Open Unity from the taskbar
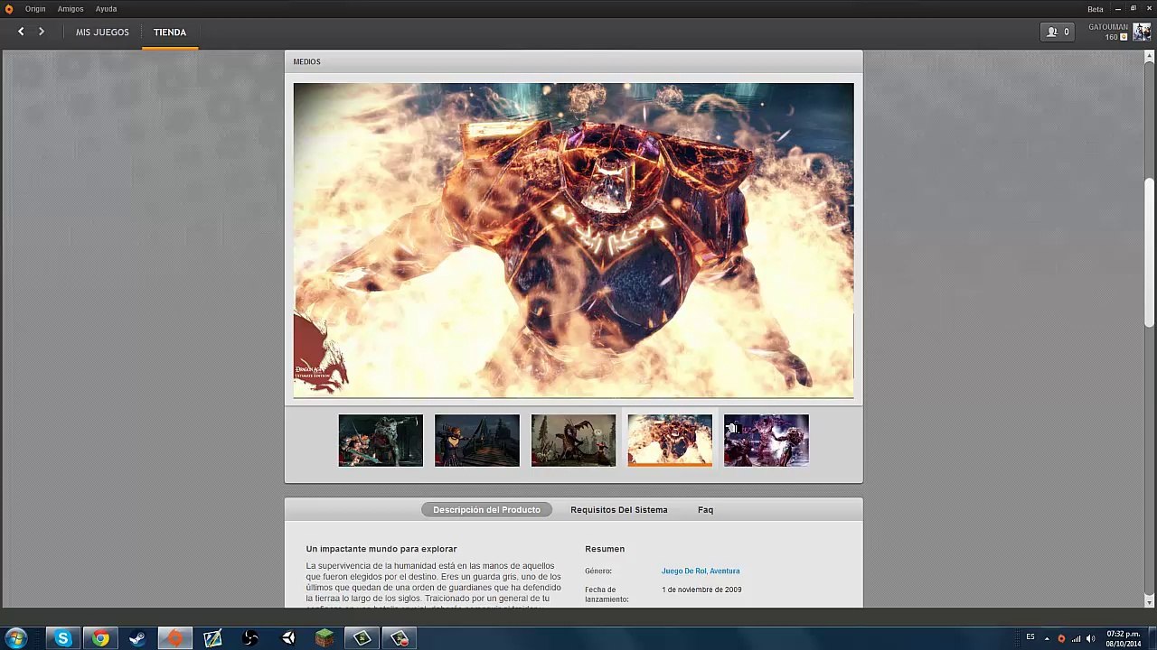 click(288, 639)
